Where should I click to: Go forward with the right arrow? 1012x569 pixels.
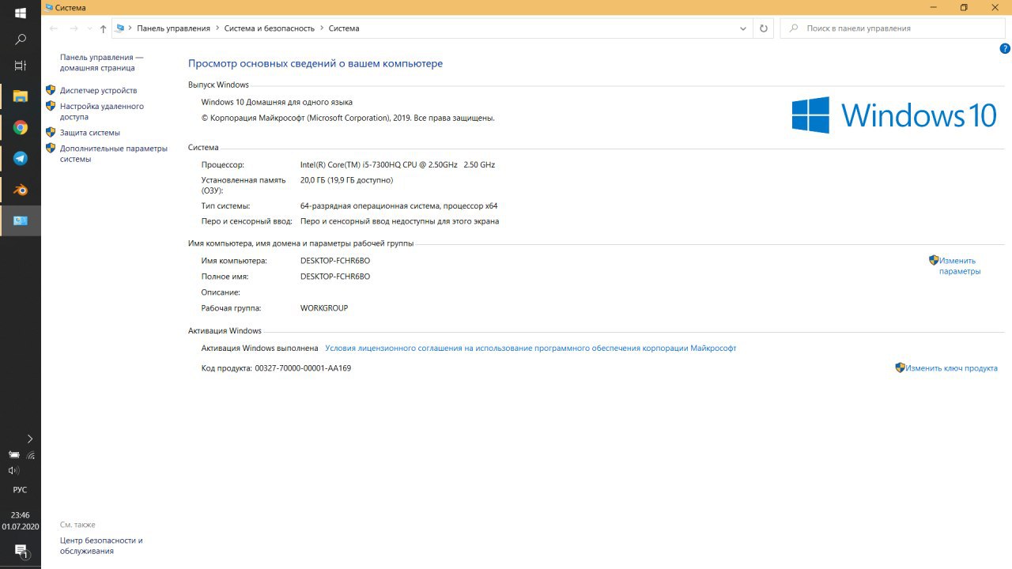click(x=74, y=28)
